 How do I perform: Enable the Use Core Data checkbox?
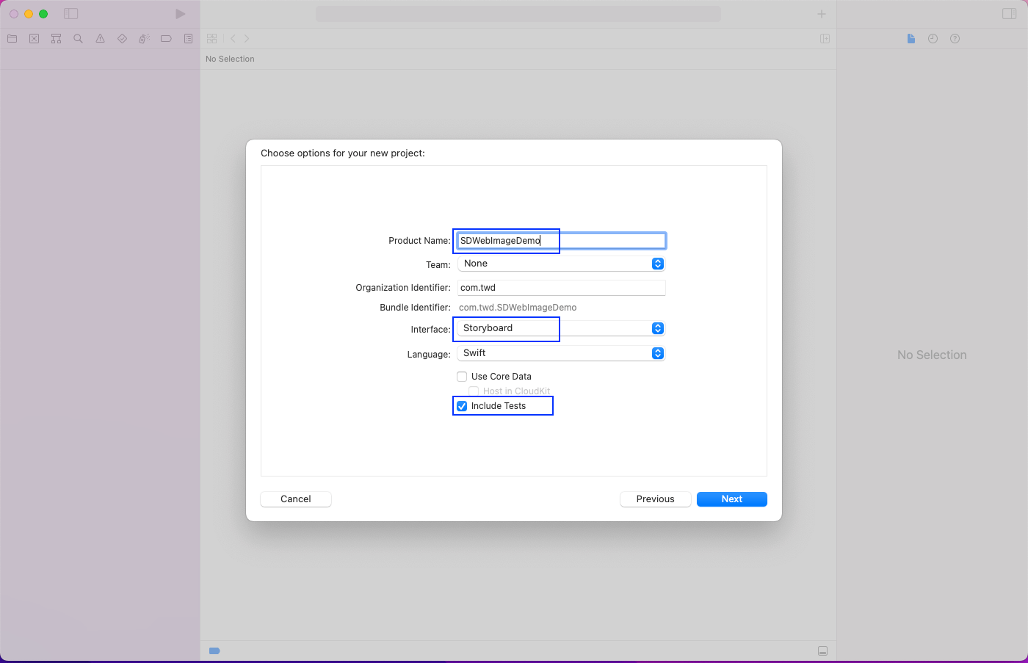(x=462, y=377)
